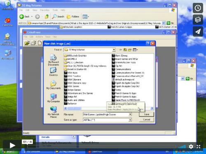This screenshot has width=206, height=154.
Task: Select Adventure and Sim Games file
Action: pyautogui.click(x=79, y=93)
